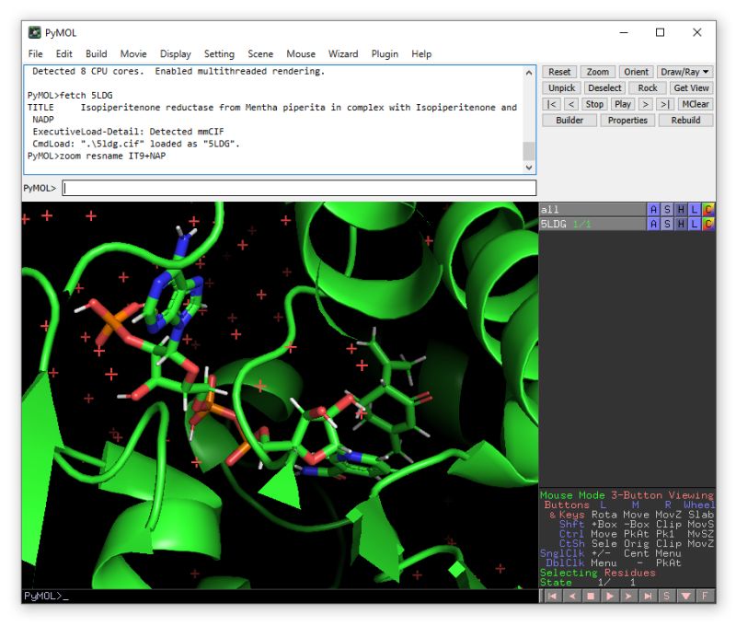Click the MClear button
The height and width of the screenshot is (626, 736).
696,104
